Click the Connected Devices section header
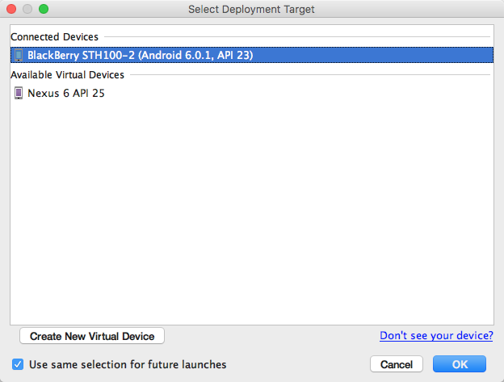 click(x=54, y=36)
